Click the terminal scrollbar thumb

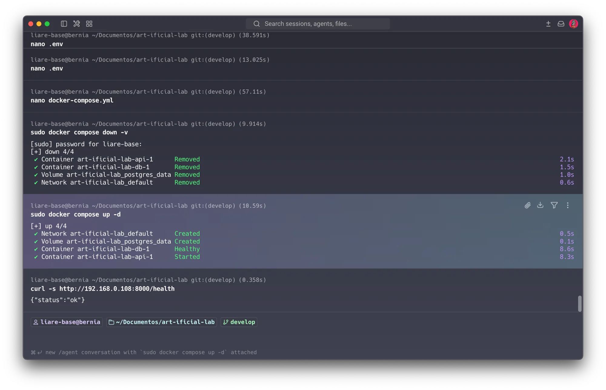coord(580,304)
